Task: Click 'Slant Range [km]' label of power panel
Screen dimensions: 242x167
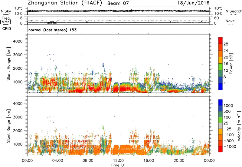Action: (x=8, y=64)
